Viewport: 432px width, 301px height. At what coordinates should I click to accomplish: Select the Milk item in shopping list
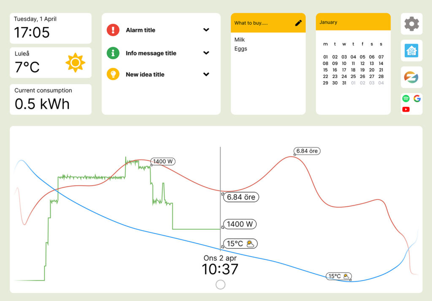pos(240,40)
